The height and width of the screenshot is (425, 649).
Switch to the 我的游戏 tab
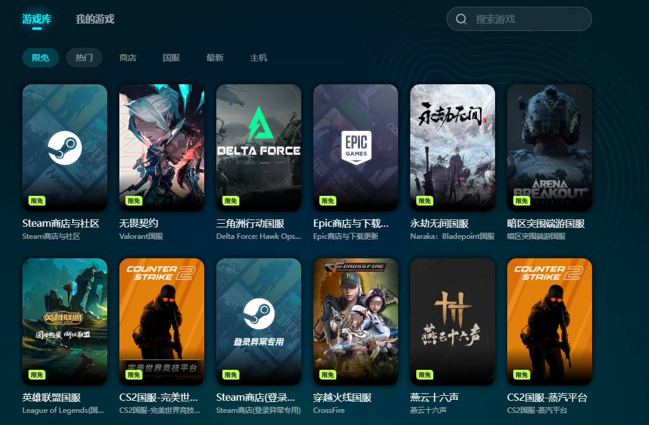(95, 19)
